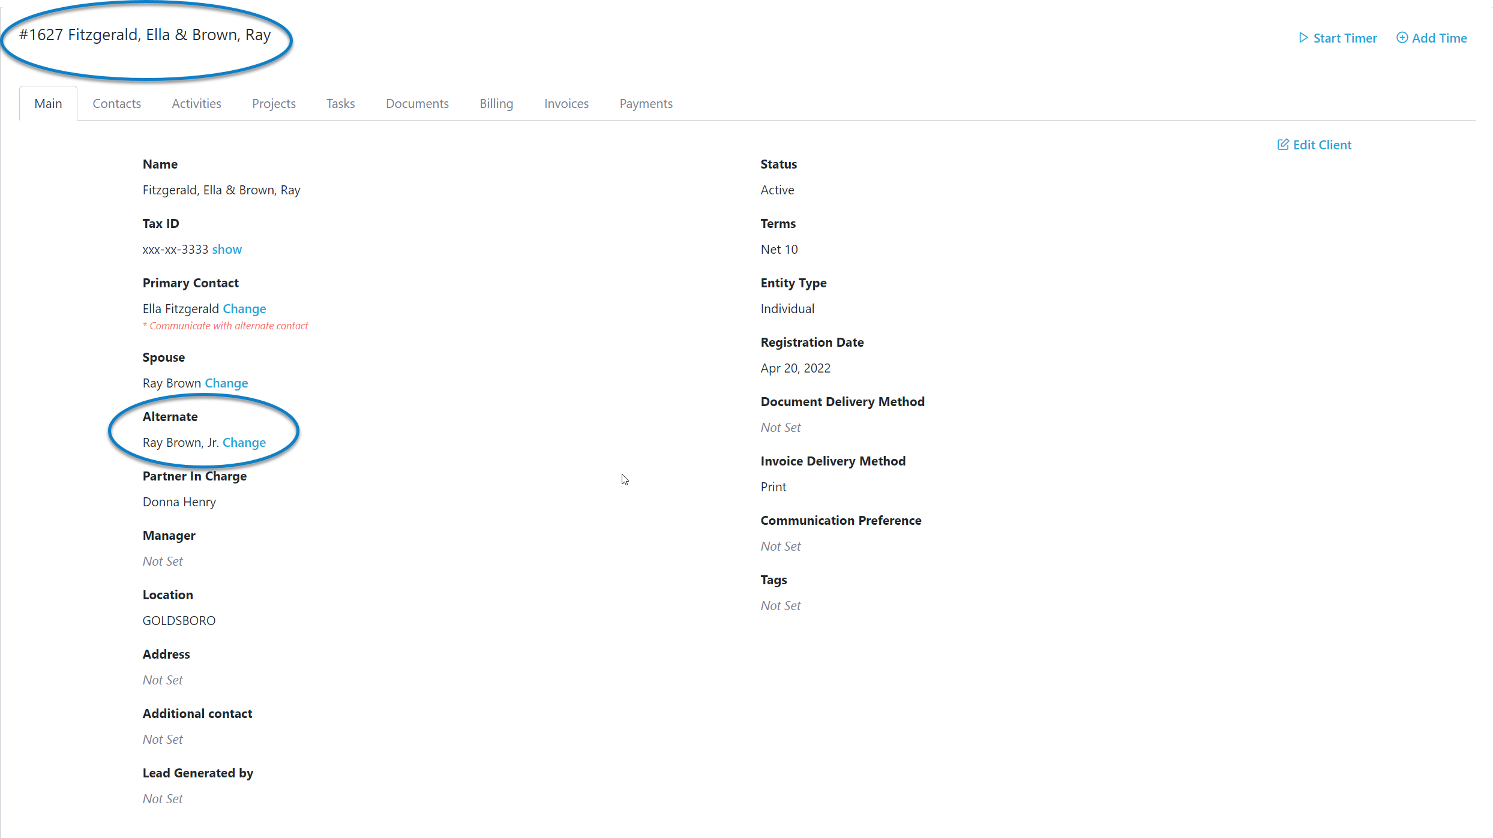Switch to the Invoices tab
Image resolution: width=1493 pixels, height=838 pixels.
[566, 103]
